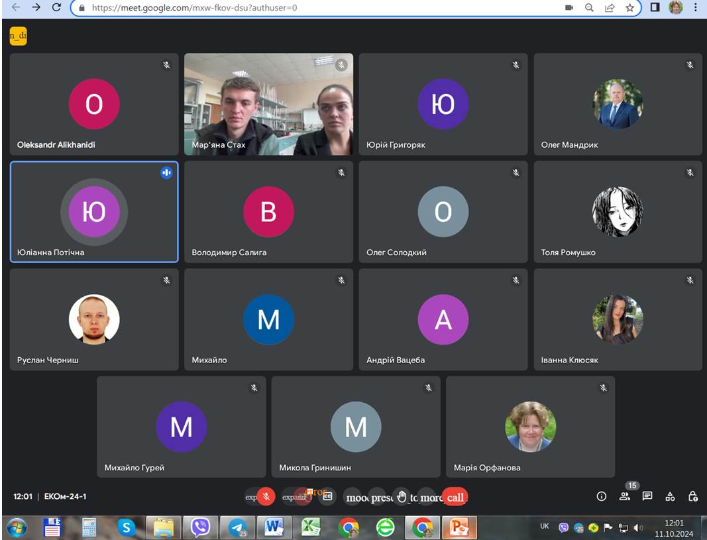Screen dimensions: 707x540
Task: Show the participants list panel
Action: click(x=624, y=496)
